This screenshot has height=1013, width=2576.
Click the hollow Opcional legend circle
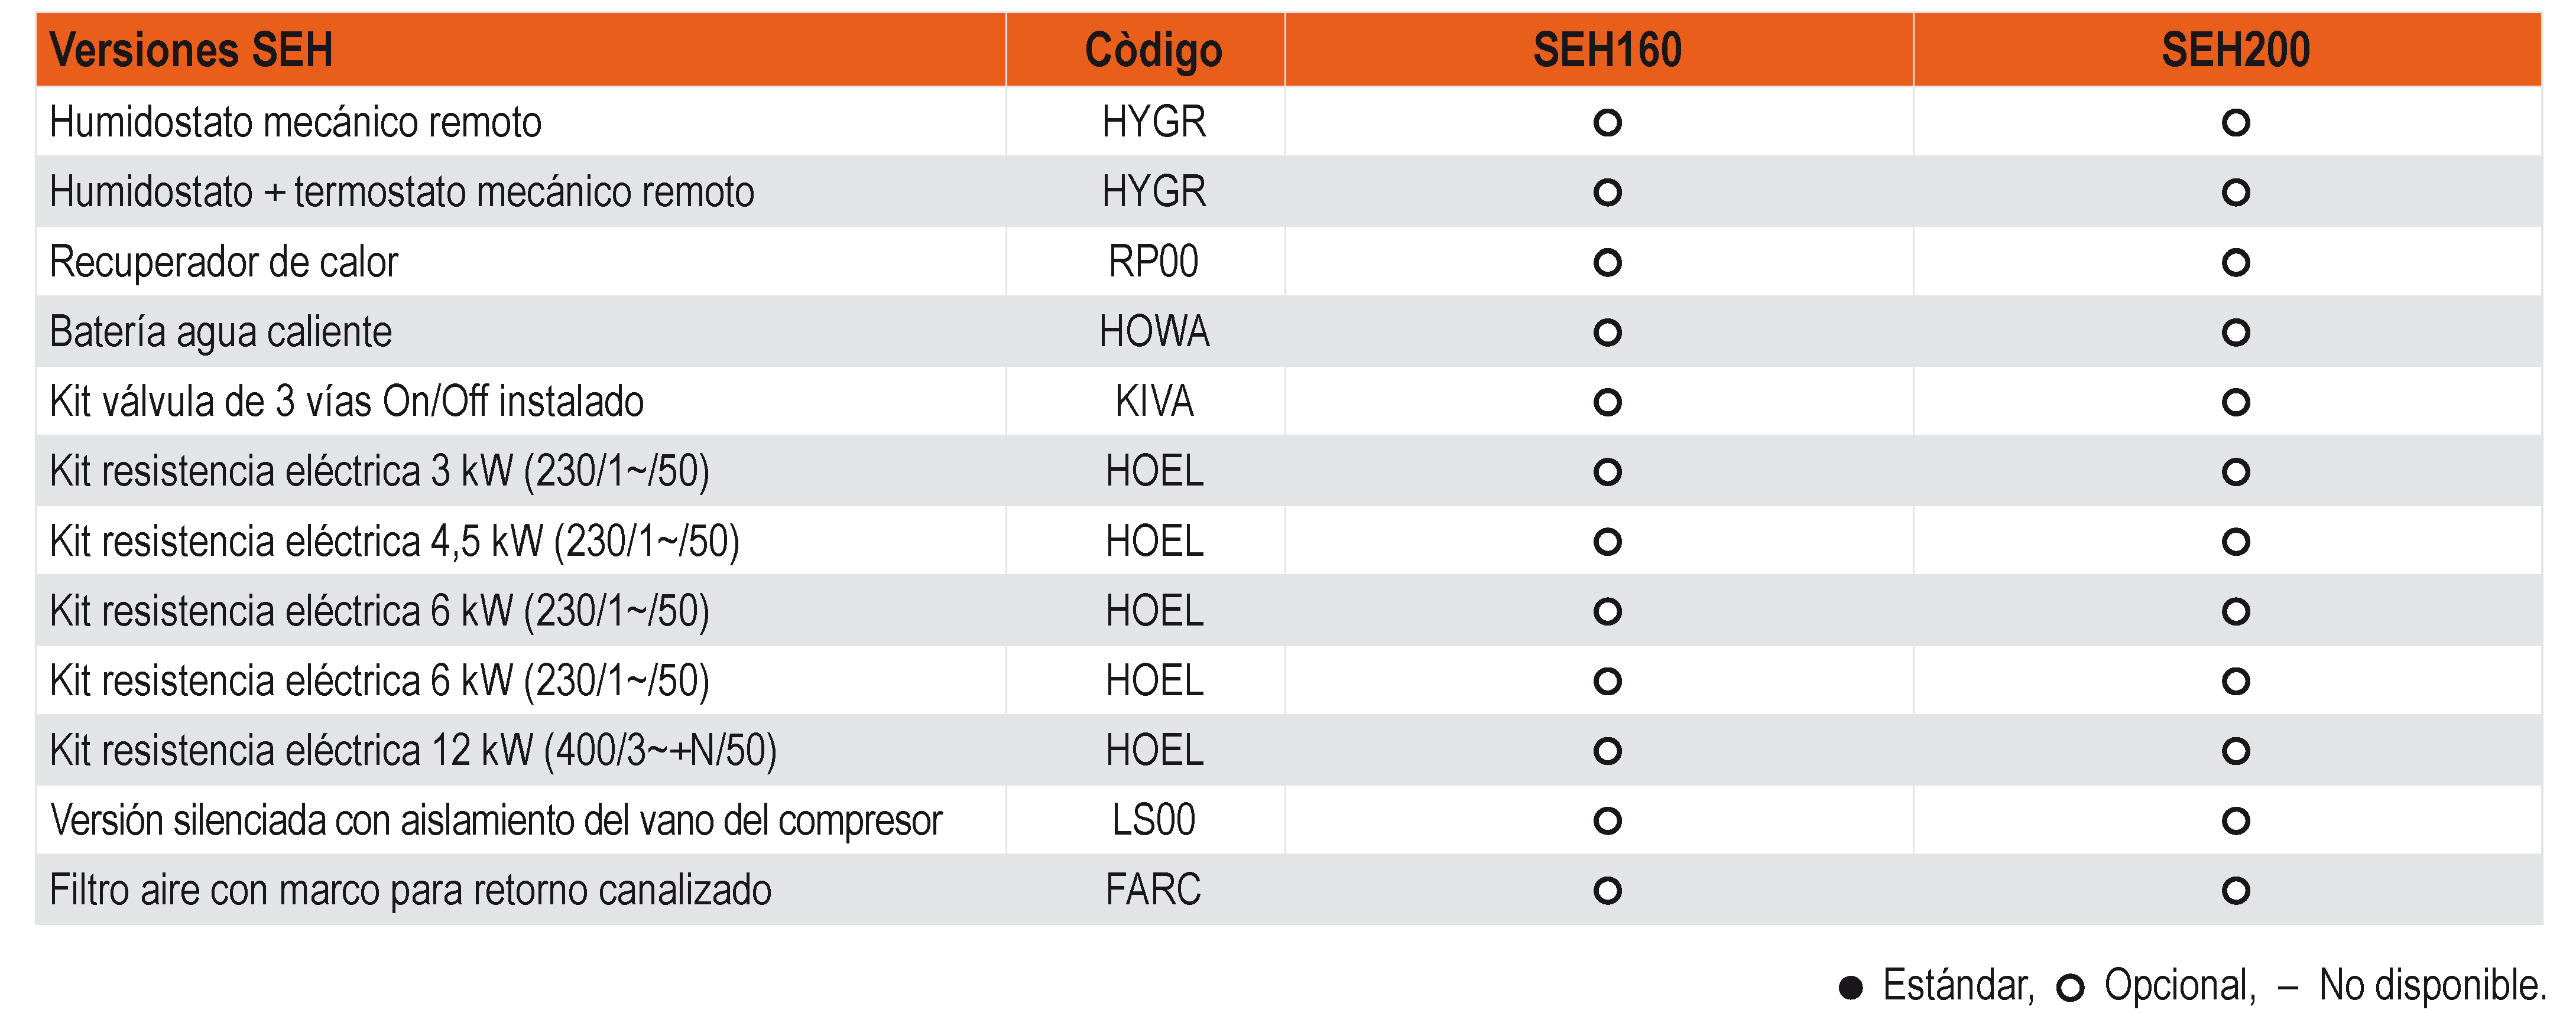tap(2070, 988)
